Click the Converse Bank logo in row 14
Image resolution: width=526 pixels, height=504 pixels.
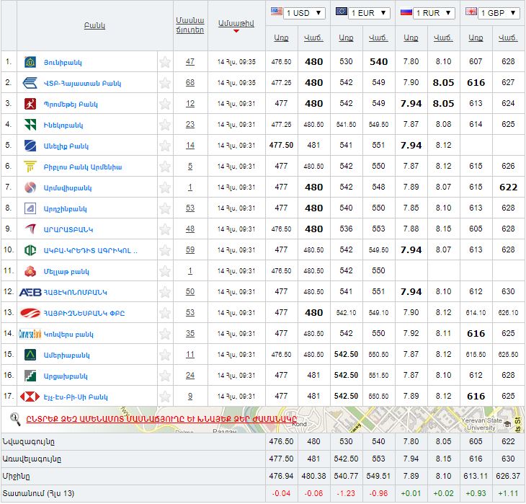(30, 334)
